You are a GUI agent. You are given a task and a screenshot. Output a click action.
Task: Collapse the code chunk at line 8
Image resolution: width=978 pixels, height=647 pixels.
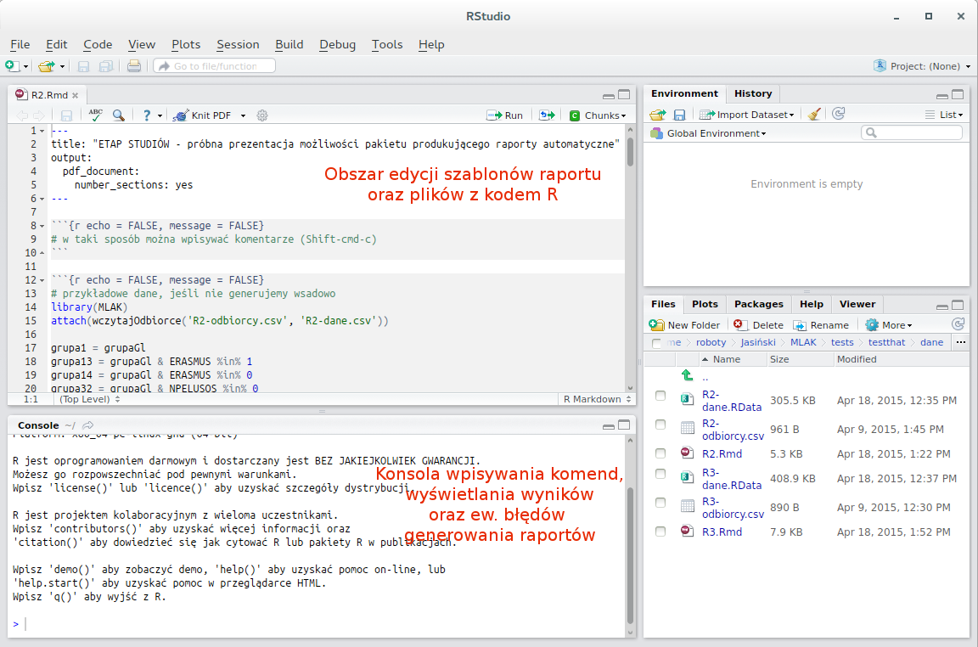click(42, 226)
